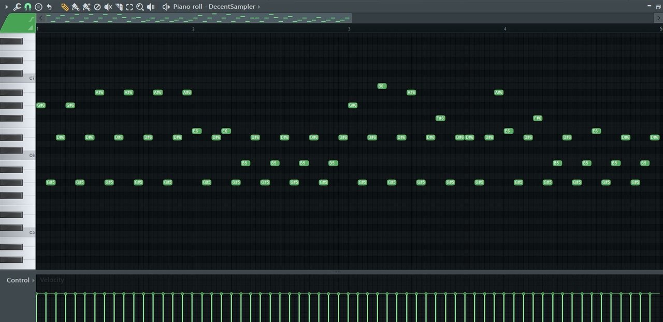The image size is (663, 322).
Task: Select the F#6 note in bar 3
Action: point(440,118)
